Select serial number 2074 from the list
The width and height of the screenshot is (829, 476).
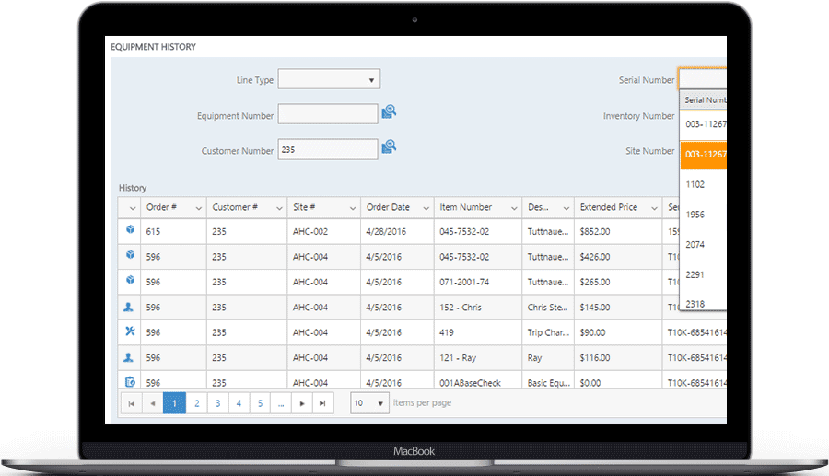coord(703,245)
